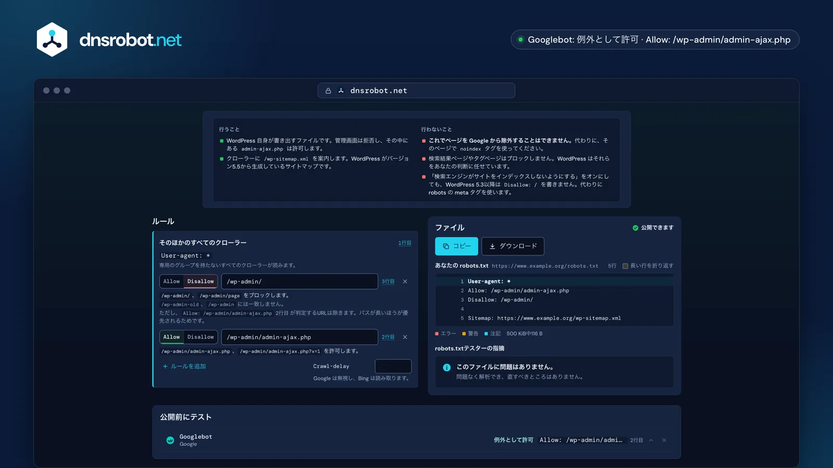Open the 1行目 link in crawler group
The width and height of the screenshot is (833, 468).
(x=405, y=243)
